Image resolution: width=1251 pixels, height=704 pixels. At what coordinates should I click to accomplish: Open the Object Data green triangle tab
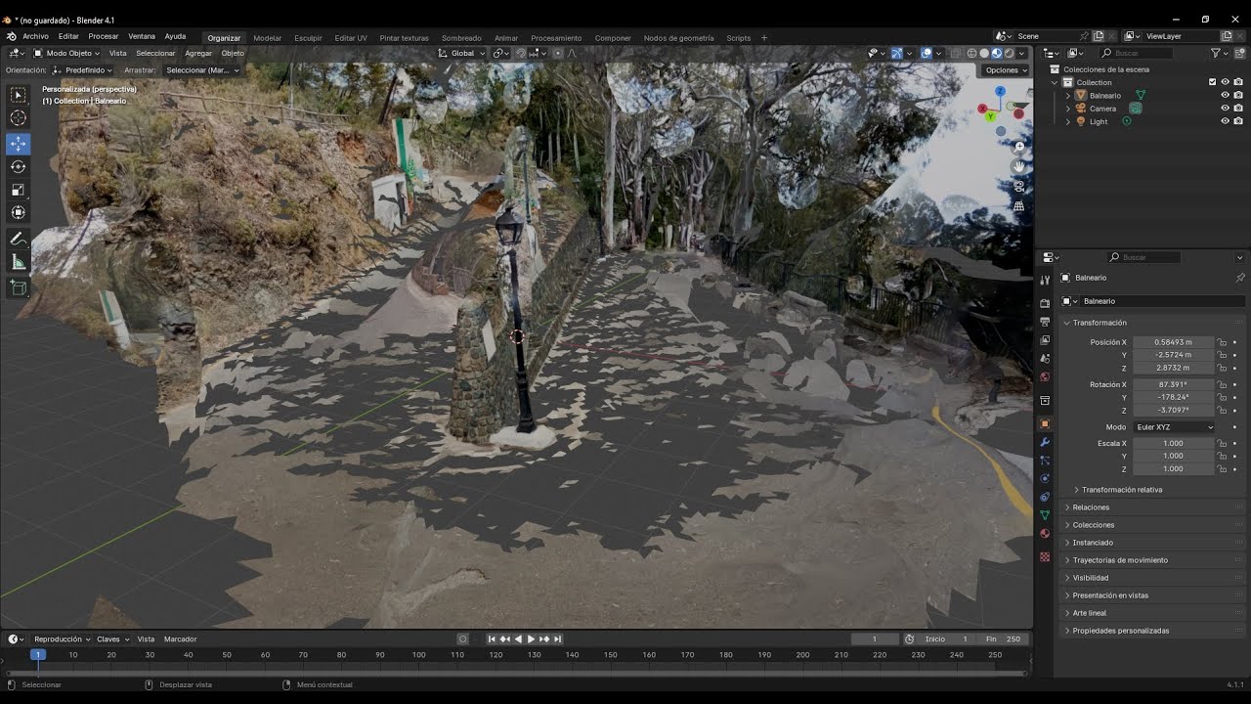click(x=1045, y=515)
